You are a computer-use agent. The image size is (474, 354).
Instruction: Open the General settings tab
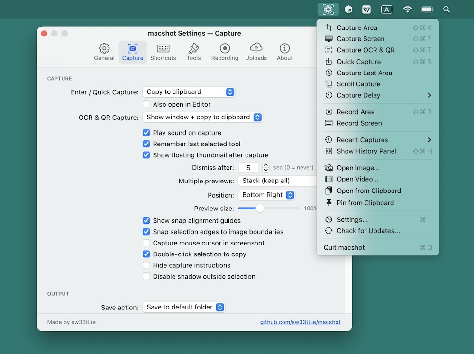click(104, 52)
